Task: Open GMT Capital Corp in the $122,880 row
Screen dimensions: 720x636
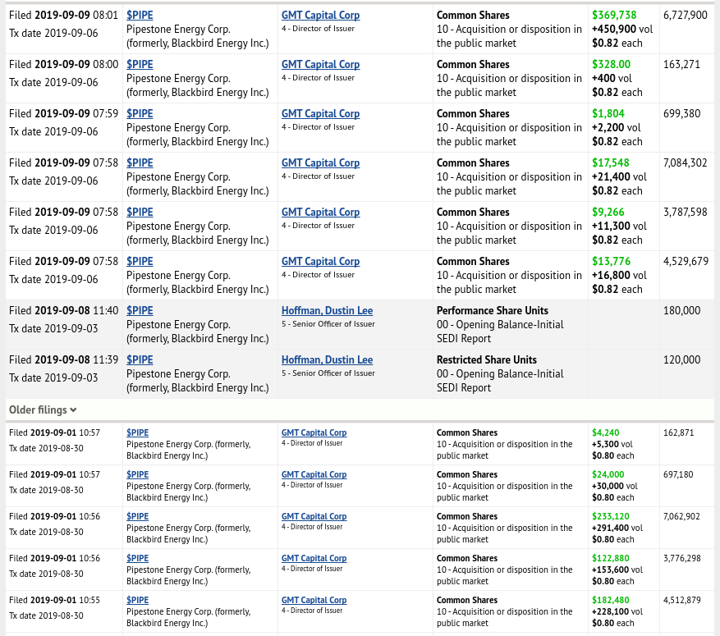Action: click(x=314, y=558)
